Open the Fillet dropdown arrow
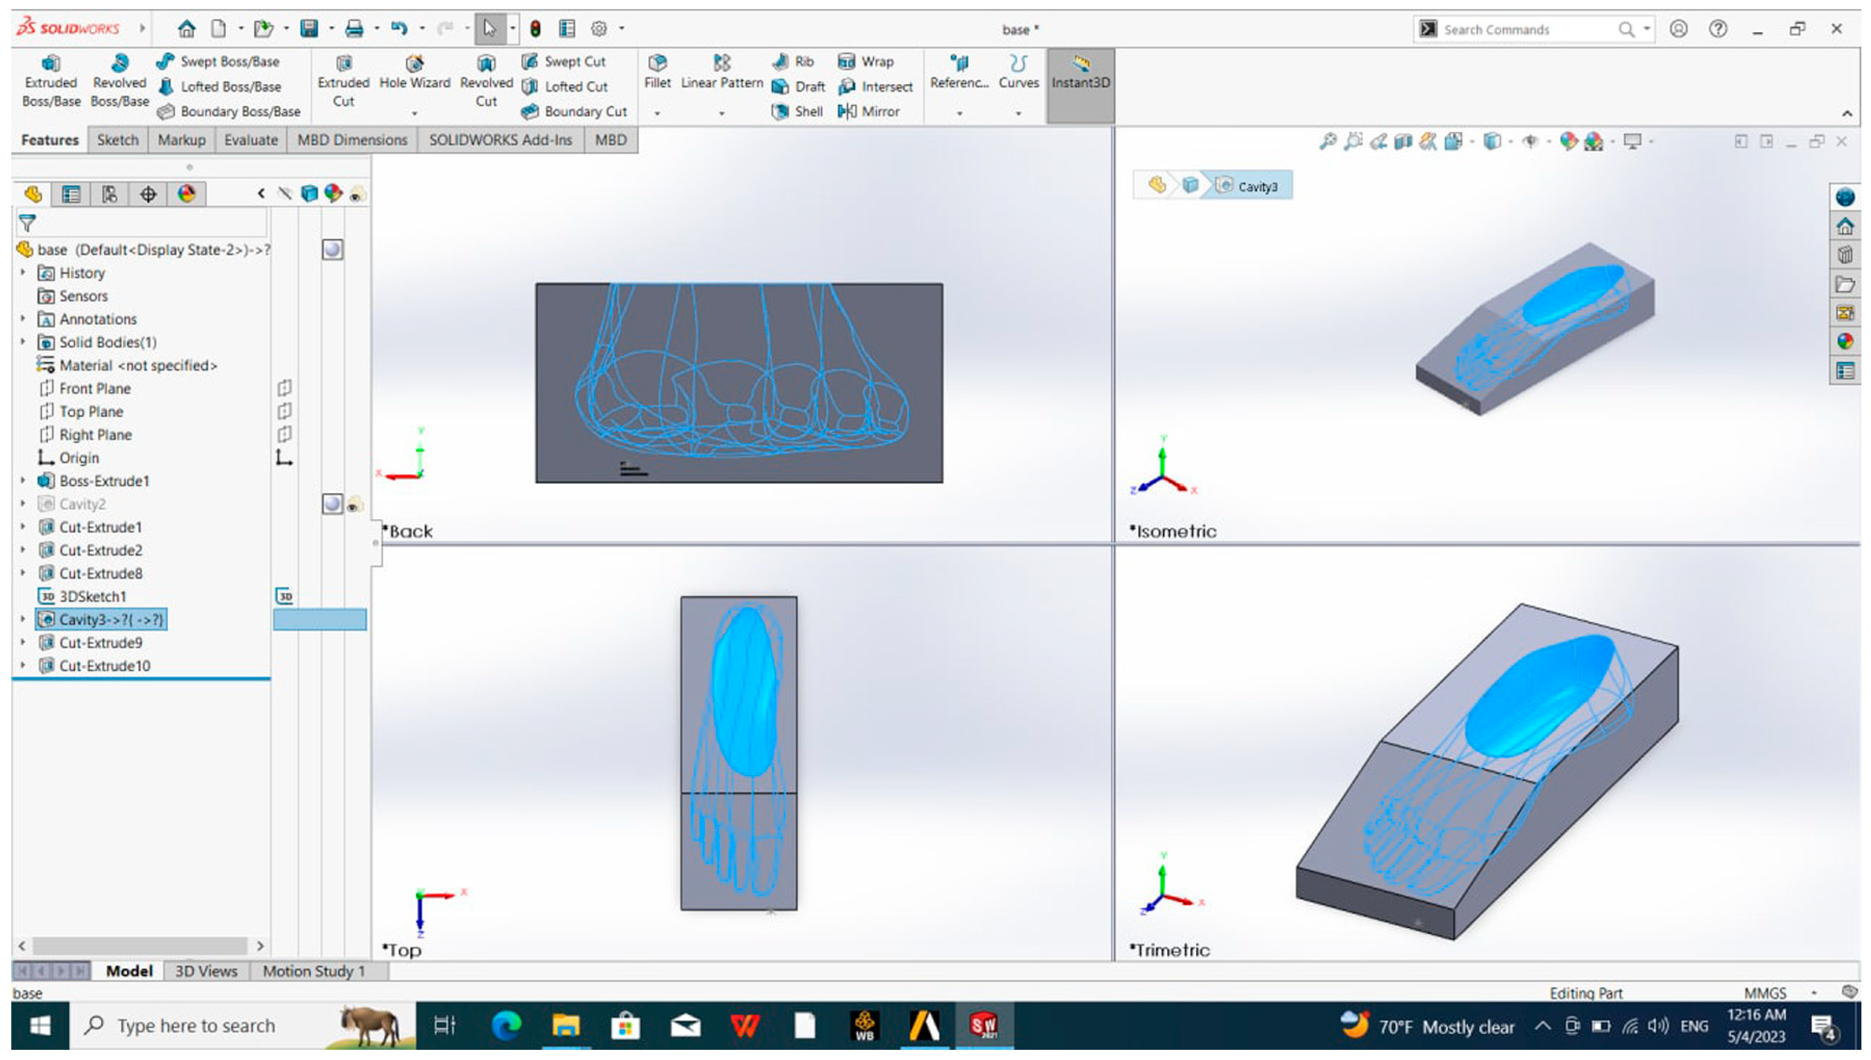 pyautogui.click(x=657, y=113)
